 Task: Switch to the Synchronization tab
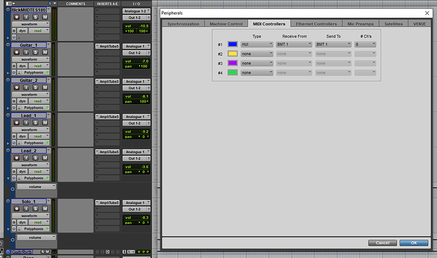click(x=183, y=23)
